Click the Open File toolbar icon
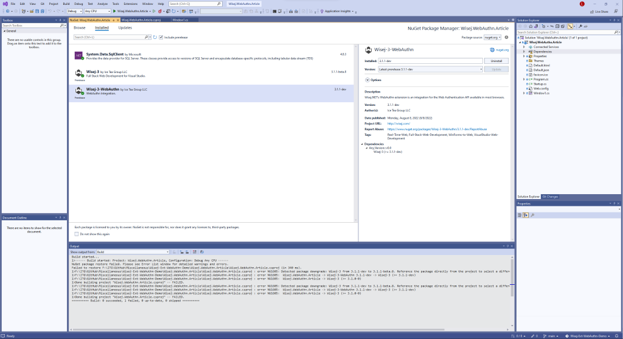This screenshot has height=339, width=623. point(32,11)
